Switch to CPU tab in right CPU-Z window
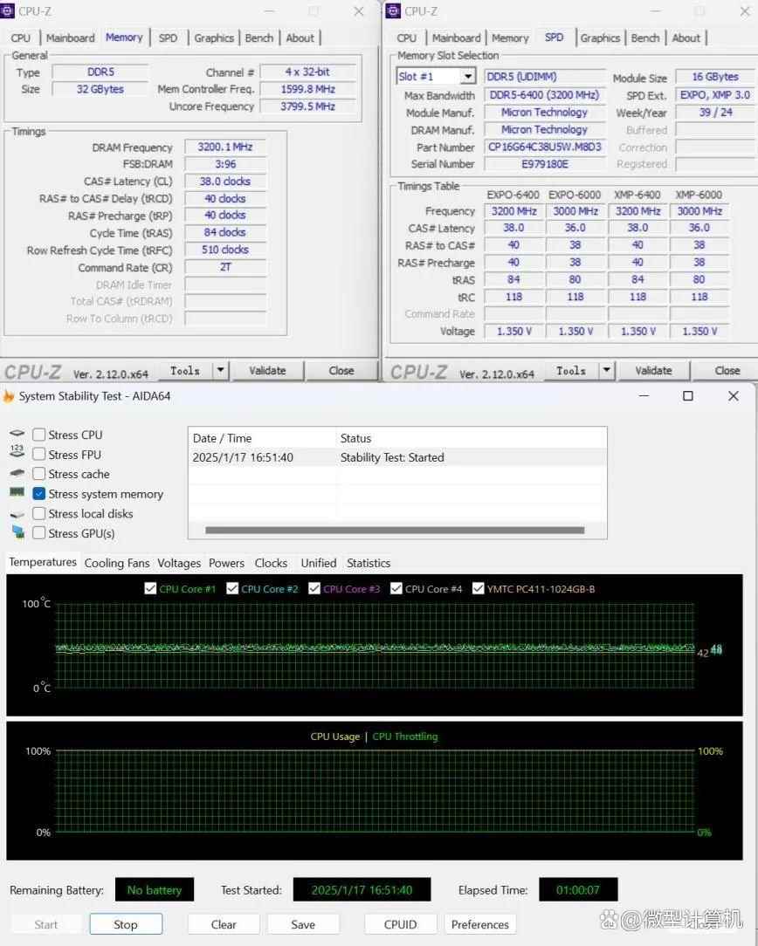Viewport: 758px width, 946px height. 407,38
